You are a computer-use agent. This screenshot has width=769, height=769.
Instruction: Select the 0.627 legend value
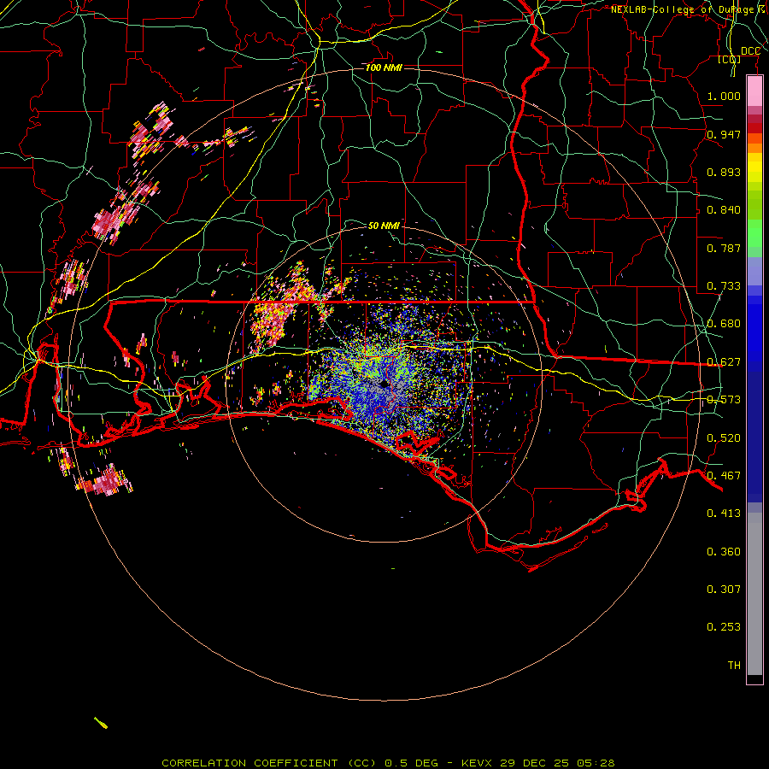coord(724,362)
